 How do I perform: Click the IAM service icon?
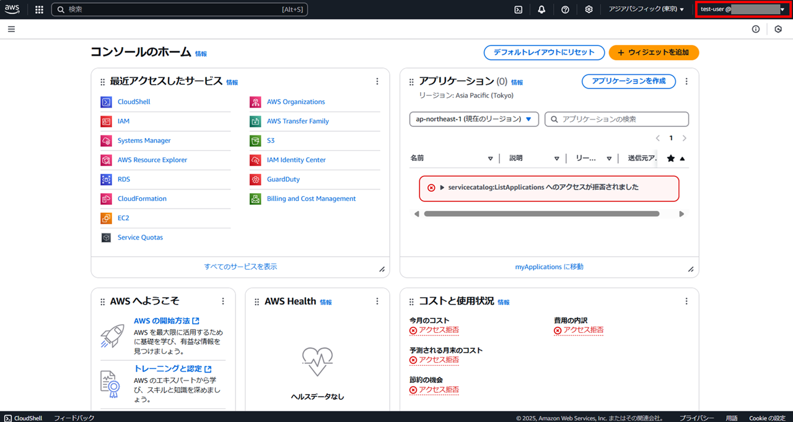[x=106, y=121]
